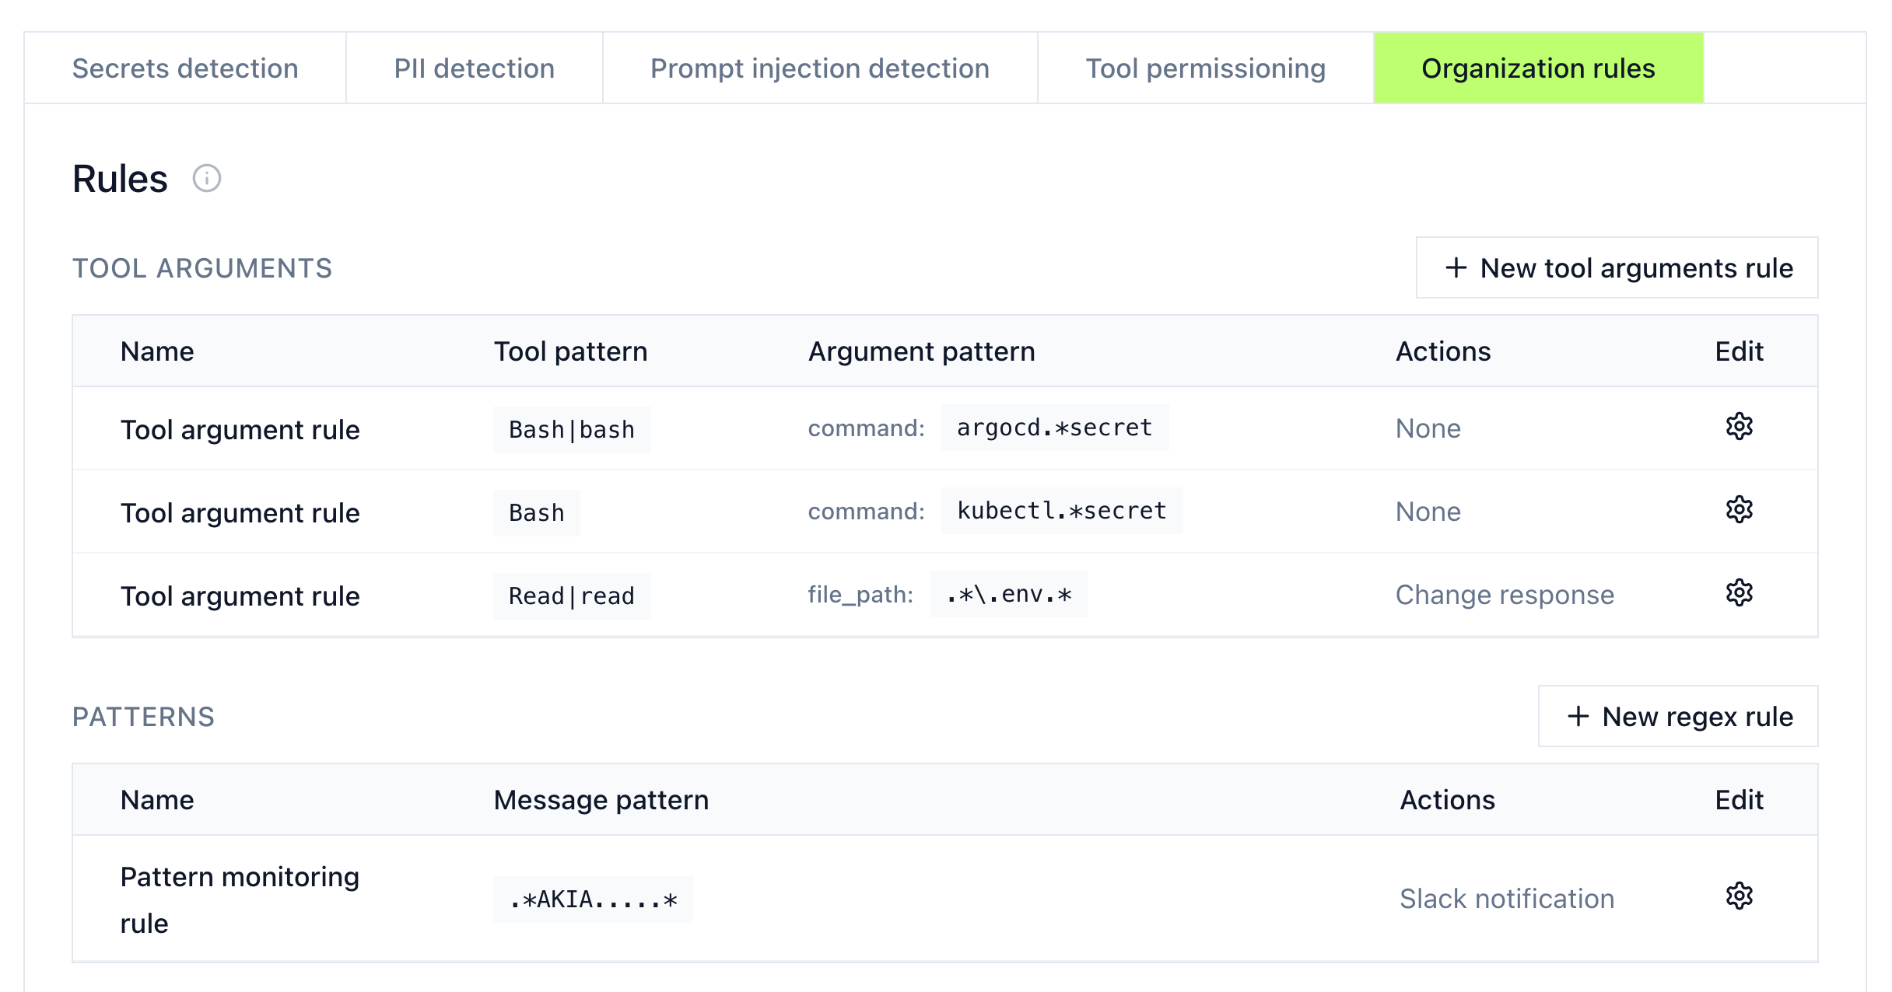Switch to Secrets detection tab
The image size is (1892, 992).
(185, 68)
